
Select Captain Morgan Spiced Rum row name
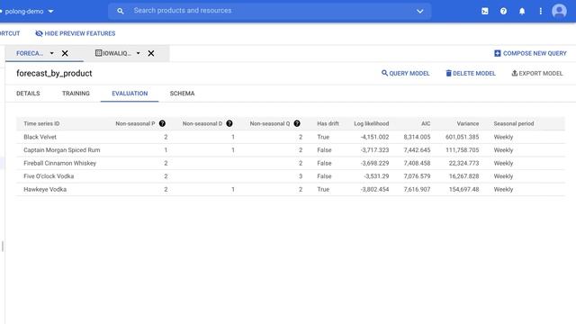point(62,150)
